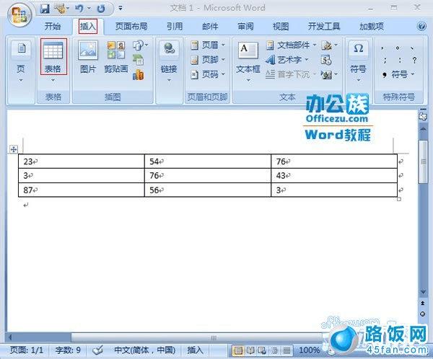This screenshot has height=359, width=433.
Task: Switch to Outline view button
Action: coord(274,350)
